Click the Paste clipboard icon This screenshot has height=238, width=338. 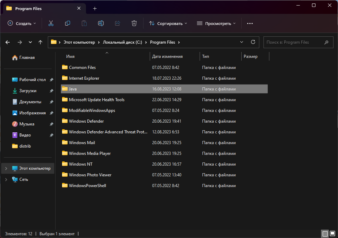(84, 23)
